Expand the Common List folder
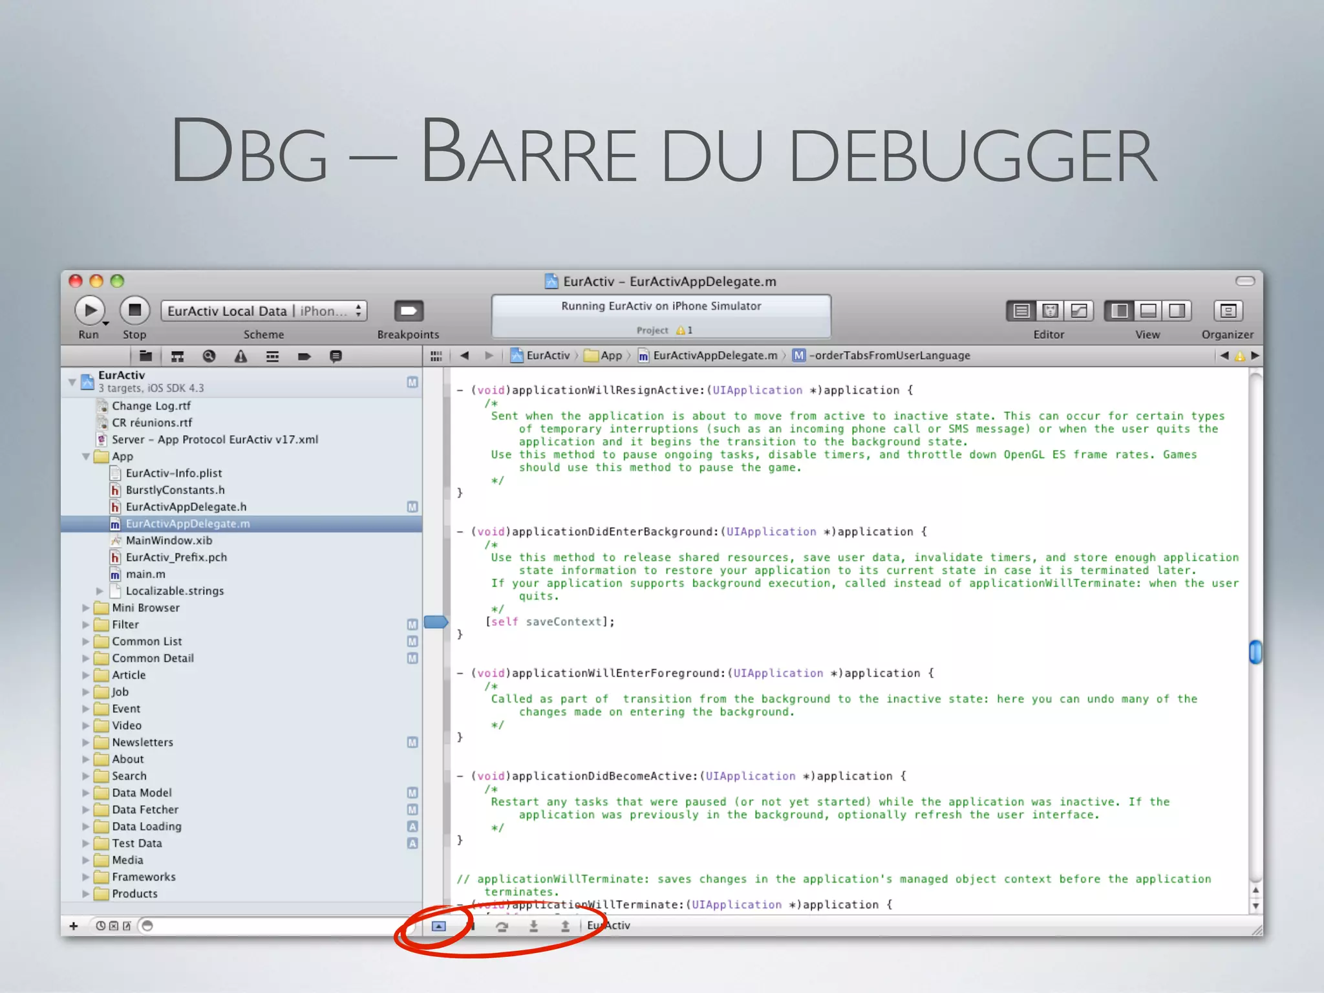Screen dimensions: 1324x993 click(x=85, y=641)
